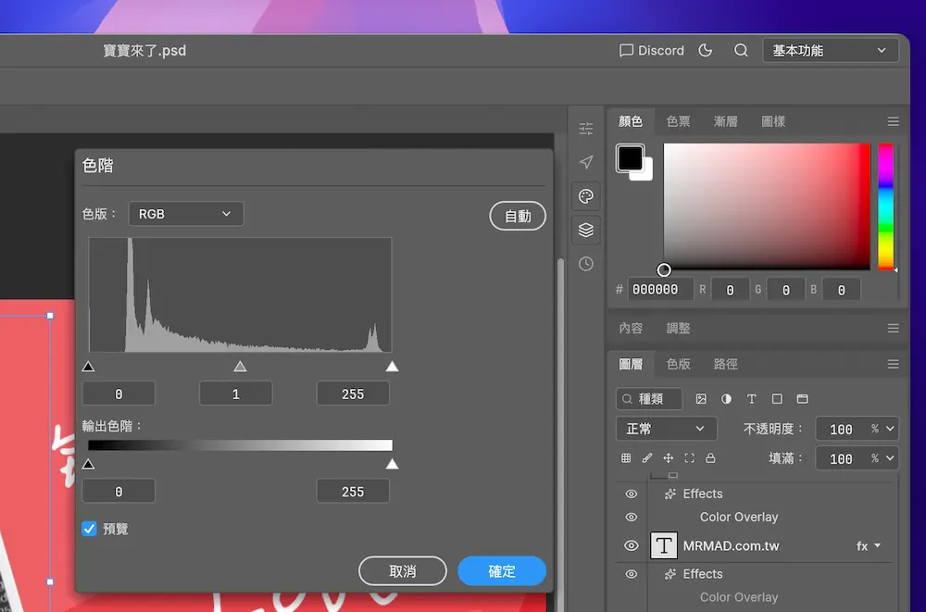
Task: Click the input shadow value field 0
Action: coord(119,393)
